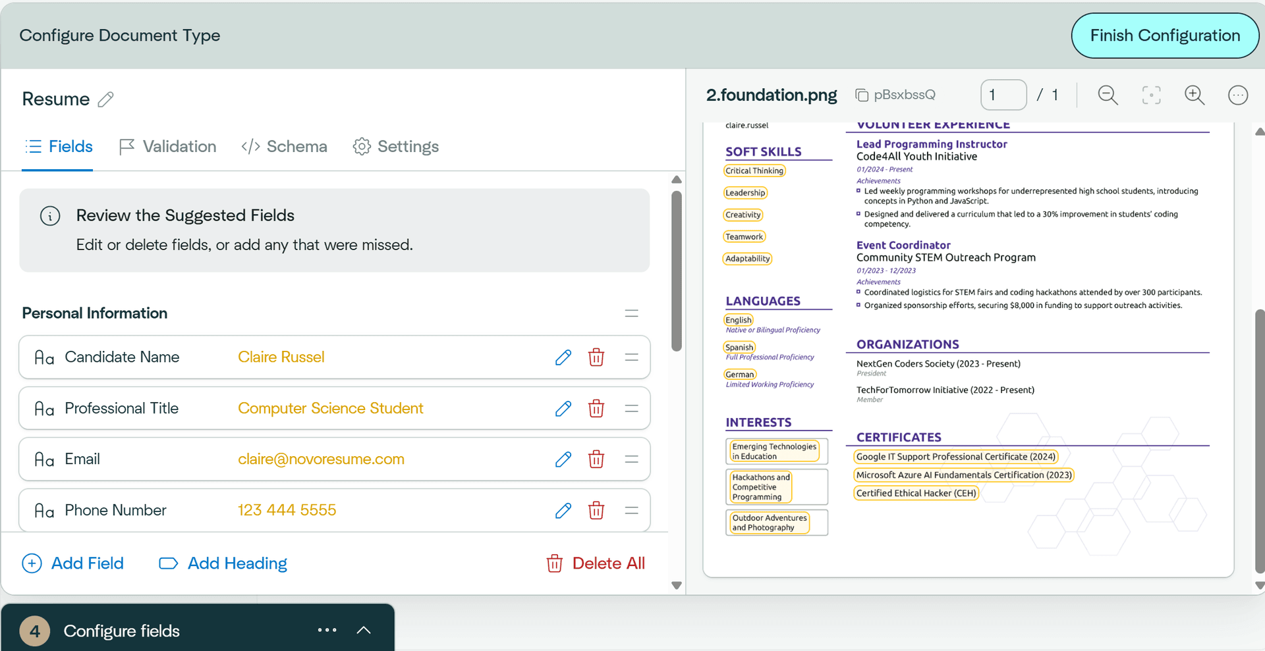This screenshot has height=651, width=1265.
Task: Delete the Email field
Action: click(596, 459)
